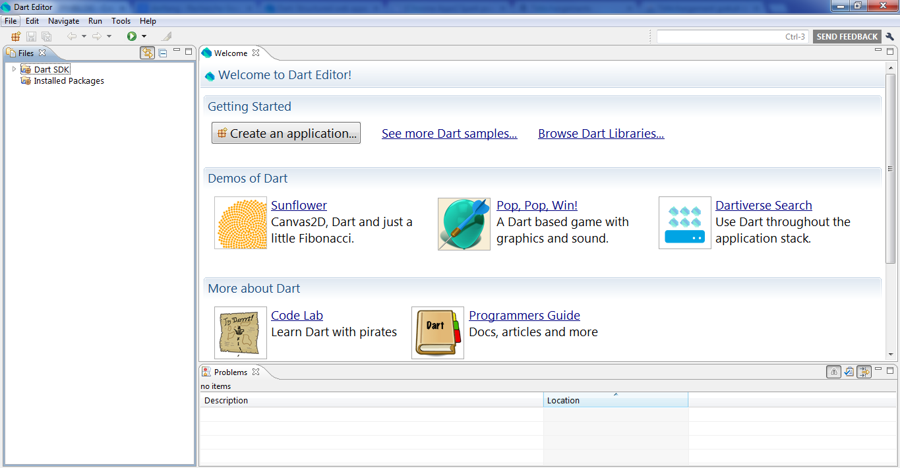Click the back navigation arrow in toolbar
900x468 pixels.
(x=71, y=36)
